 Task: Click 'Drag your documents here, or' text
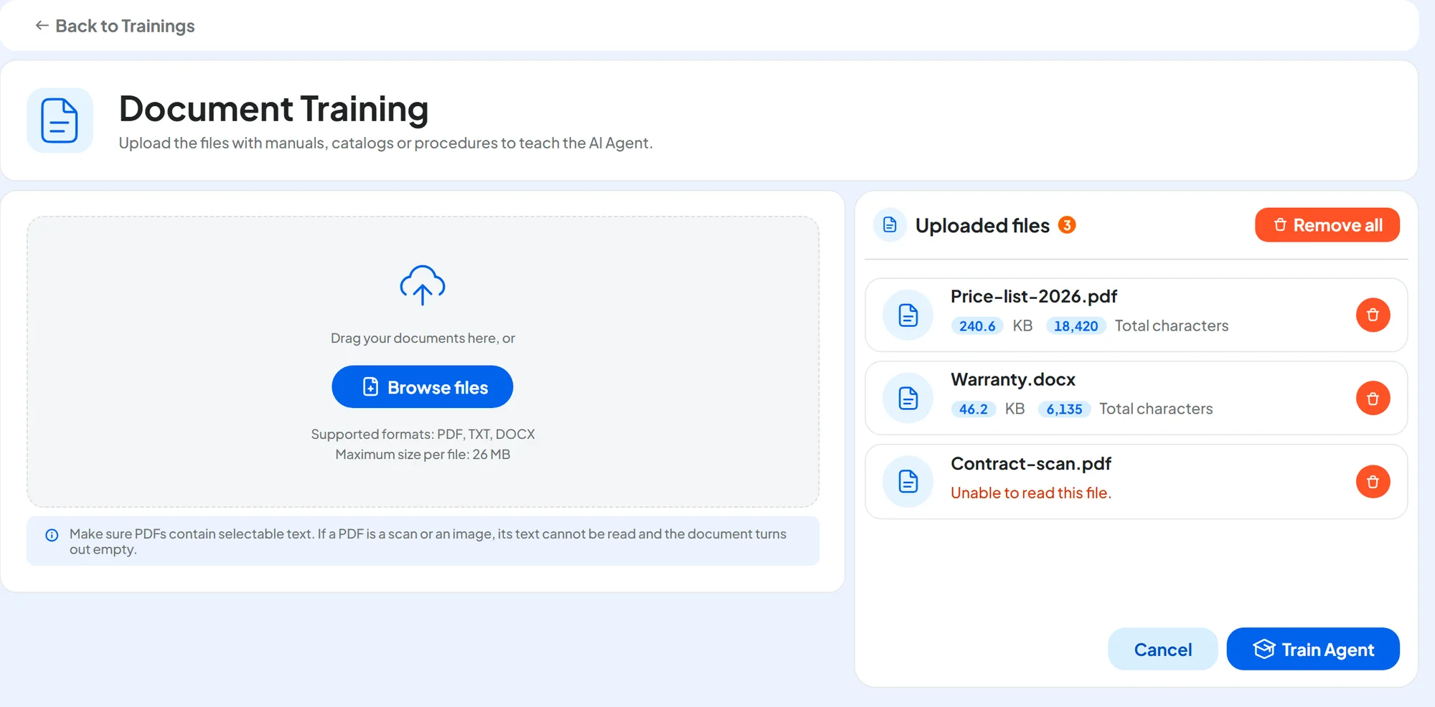coord(423,338)
